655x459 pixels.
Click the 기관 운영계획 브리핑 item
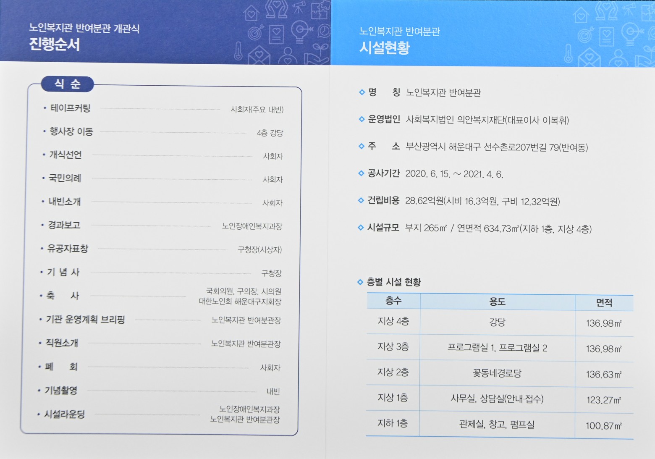point(85,320)
